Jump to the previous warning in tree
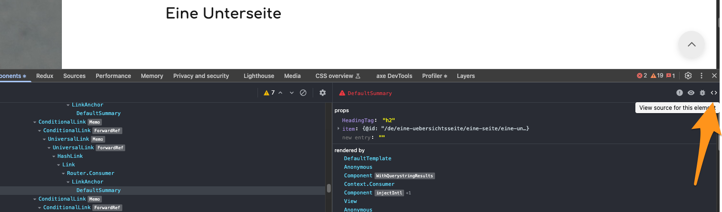 pos(280,93)
